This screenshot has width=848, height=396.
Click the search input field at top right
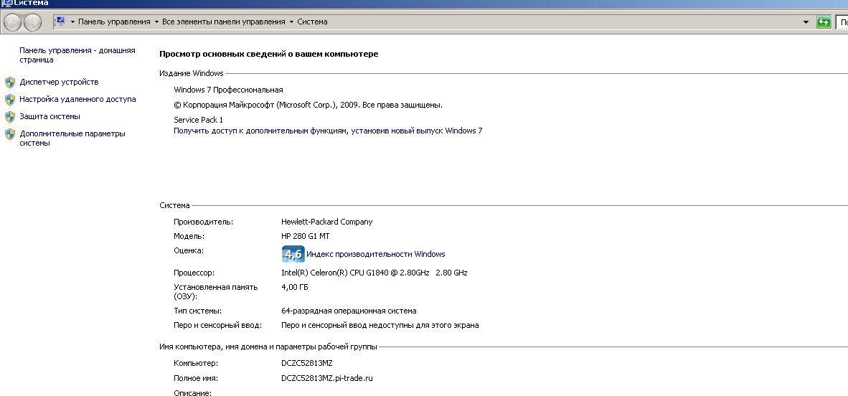tap(842, 22)
